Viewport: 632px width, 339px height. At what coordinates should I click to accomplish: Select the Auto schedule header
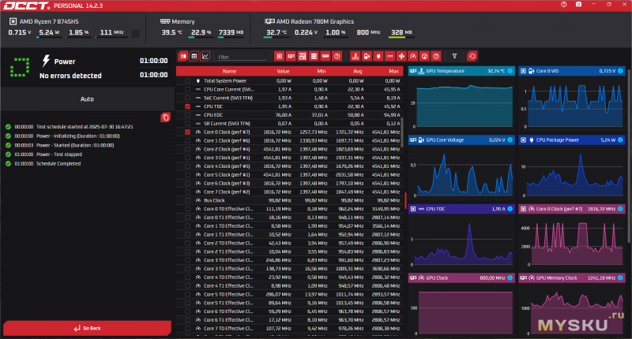coord(87,99)
